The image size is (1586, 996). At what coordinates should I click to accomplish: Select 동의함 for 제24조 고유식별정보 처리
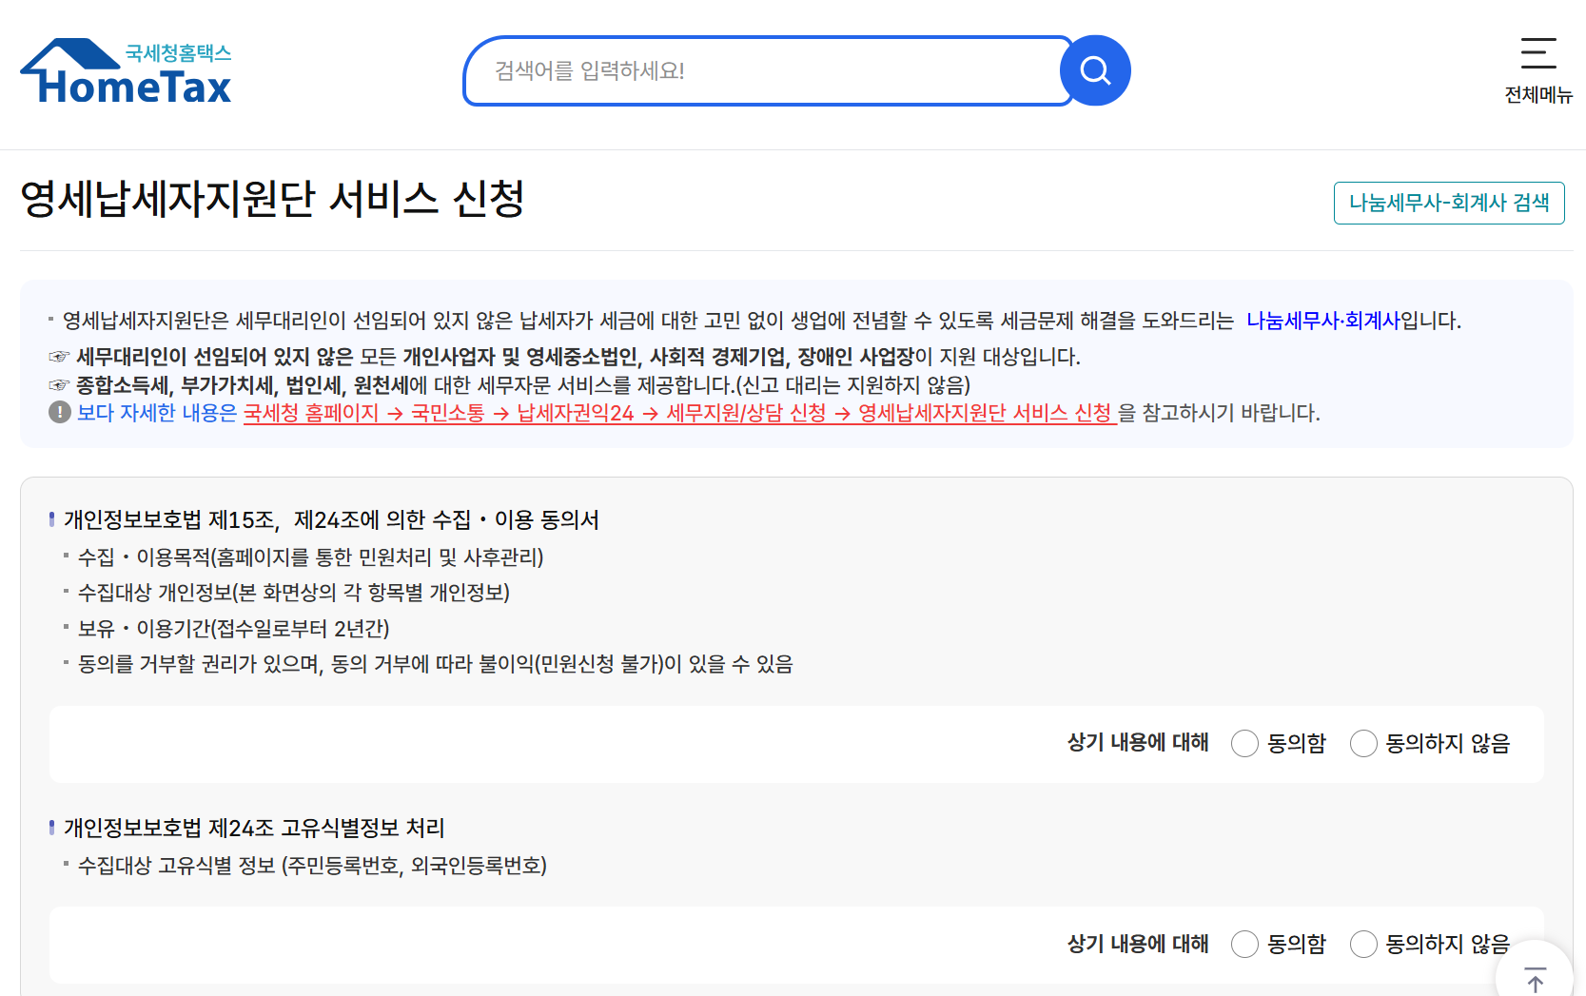1244,944
